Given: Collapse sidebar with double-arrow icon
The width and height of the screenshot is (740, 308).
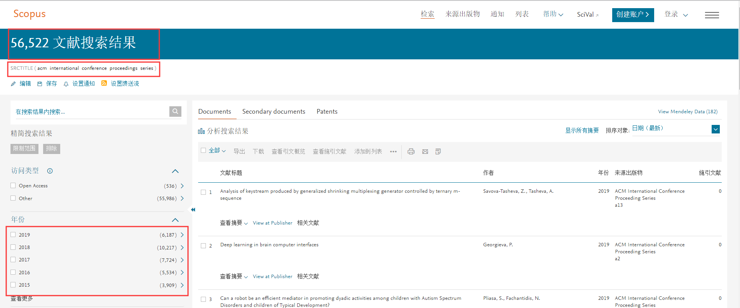Looking at the screenshot, I should [193, 210].
